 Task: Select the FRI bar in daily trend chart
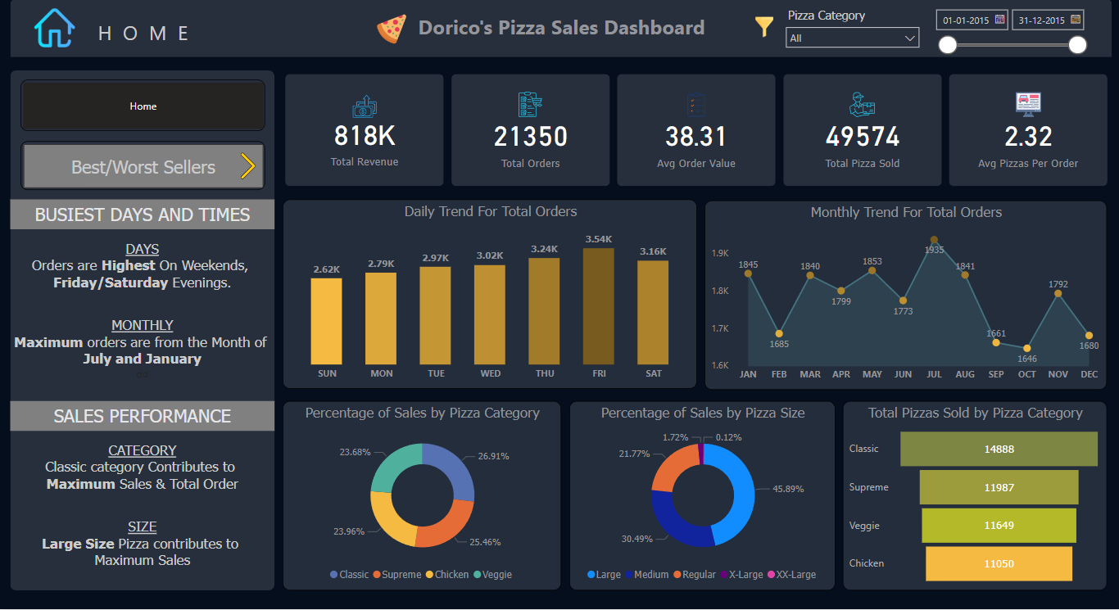coord(598,306)
